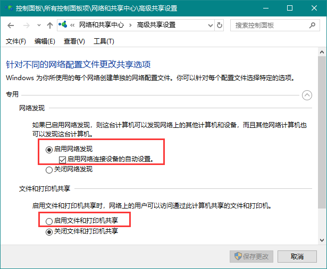This screenshot has width=327, height=269.
Task: Select 启用网络发现 radio button
Action: coord(49,150)
